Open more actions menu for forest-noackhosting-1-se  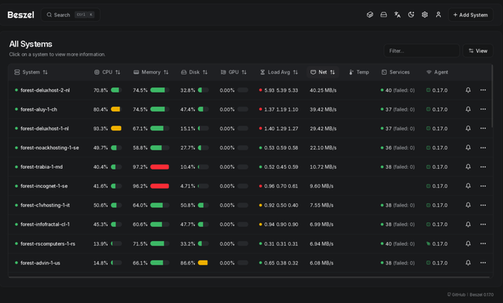pos(483,148)
